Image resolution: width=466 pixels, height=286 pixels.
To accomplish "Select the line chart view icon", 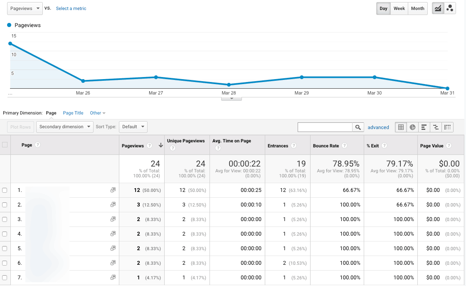I will tap(438, 8).
